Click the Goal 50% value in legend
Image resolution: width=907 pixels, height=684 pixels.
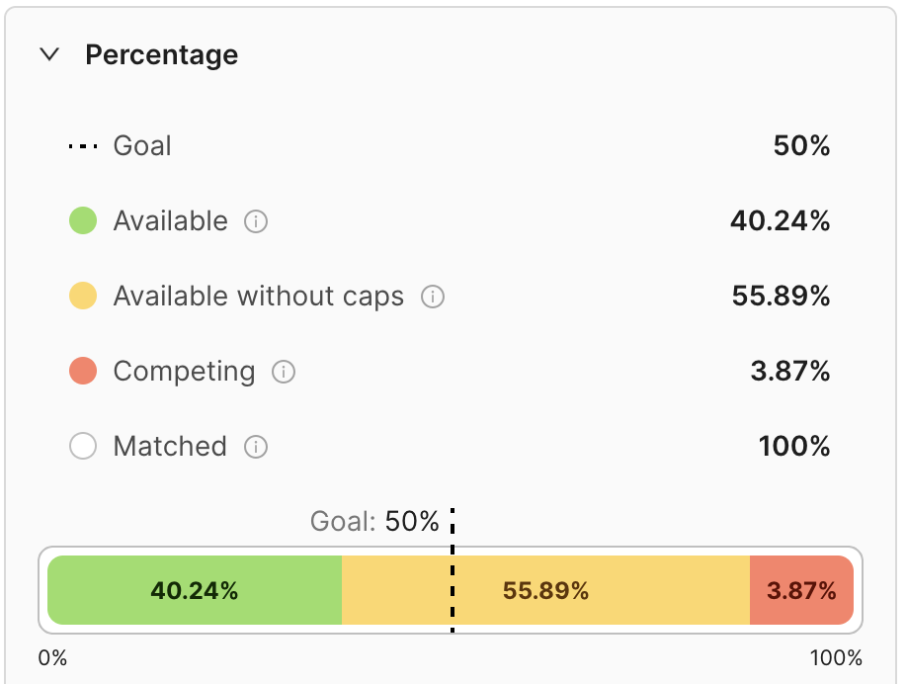coord(801,146)
